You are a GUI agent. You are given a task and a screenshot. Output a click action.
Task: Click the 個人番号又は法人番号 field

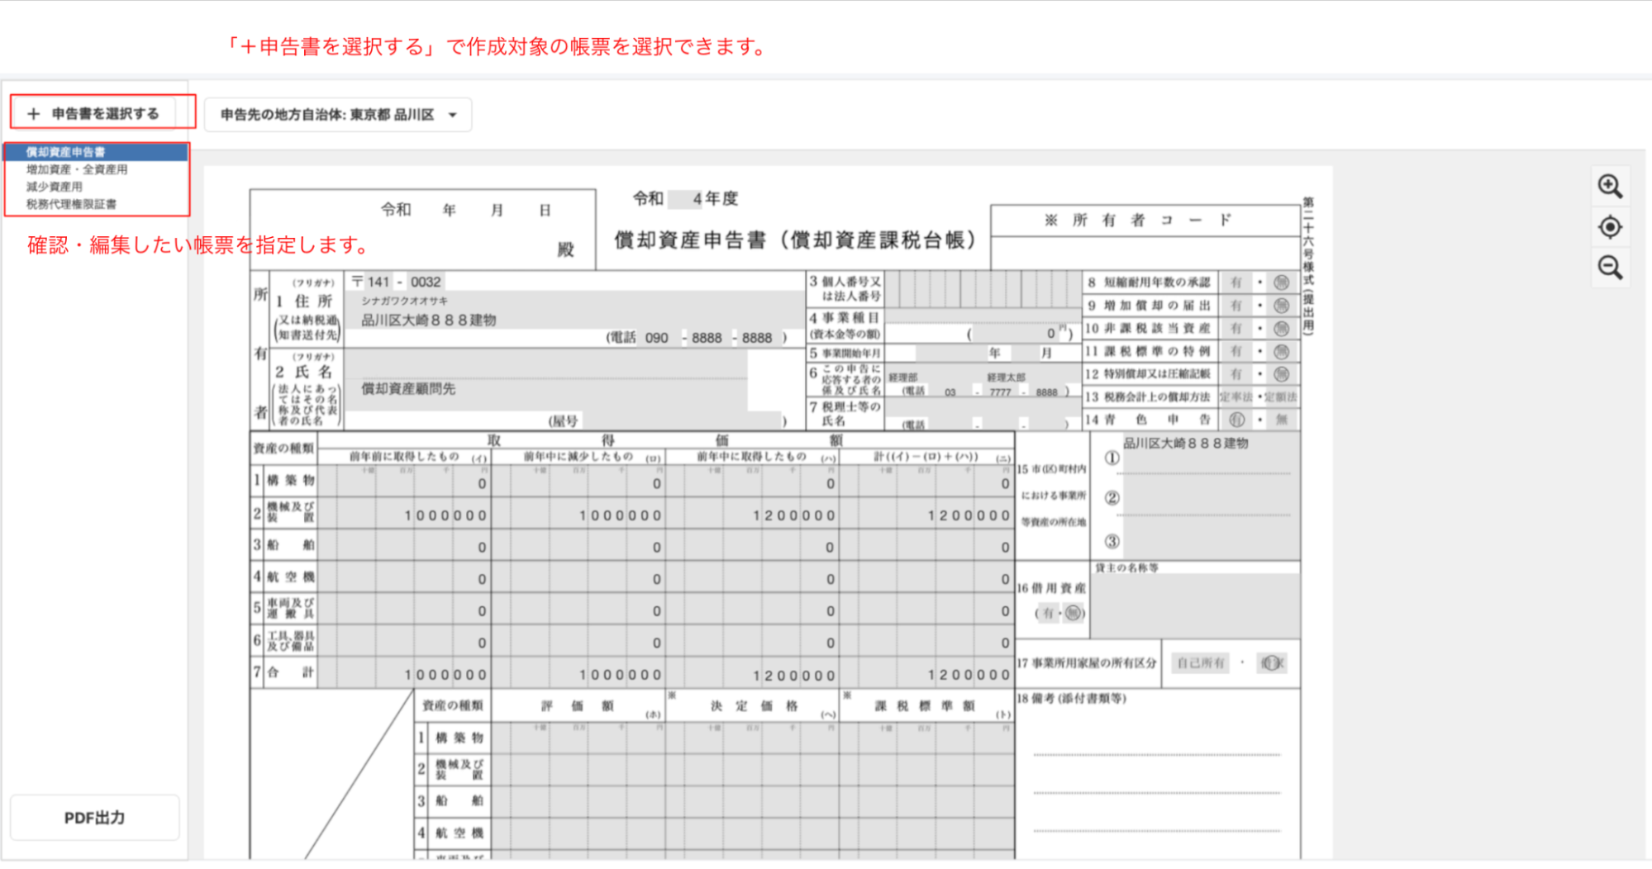tap(983, 288)
